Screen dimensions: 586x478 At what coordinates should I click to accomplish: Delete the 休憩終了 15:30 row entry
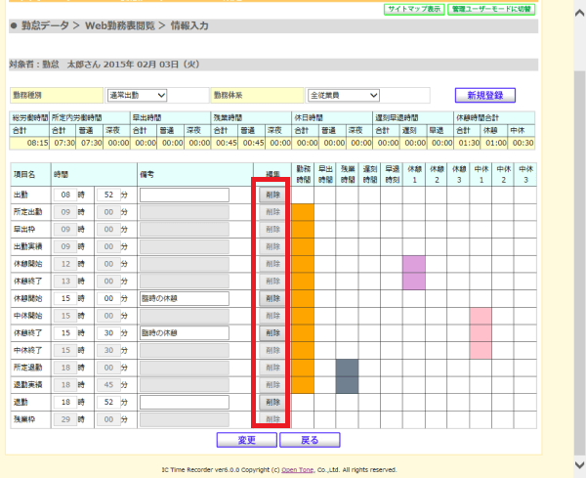pyautogui.click(x=272, y=333)
